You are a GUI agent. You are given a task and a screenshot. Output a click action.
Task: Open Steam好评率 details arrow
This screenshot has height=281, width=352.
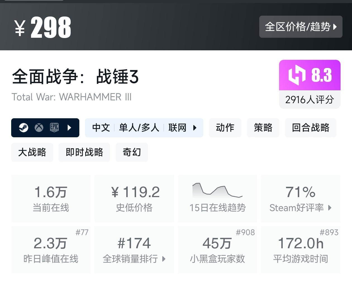pyautogui.click(x=330, y=208)
